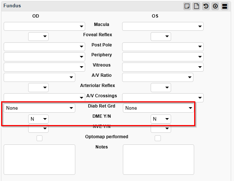Open the OD Macula dropdown
Screen dimensions: 234x181
[x=44, y=26]
